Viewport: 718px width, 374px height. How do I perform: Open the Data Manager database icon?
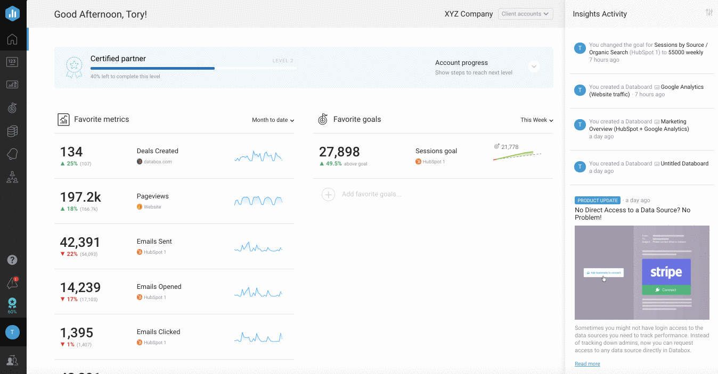tap(12, 131)
